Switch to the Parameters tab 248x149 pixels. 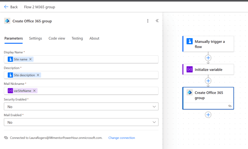point(13,38)
